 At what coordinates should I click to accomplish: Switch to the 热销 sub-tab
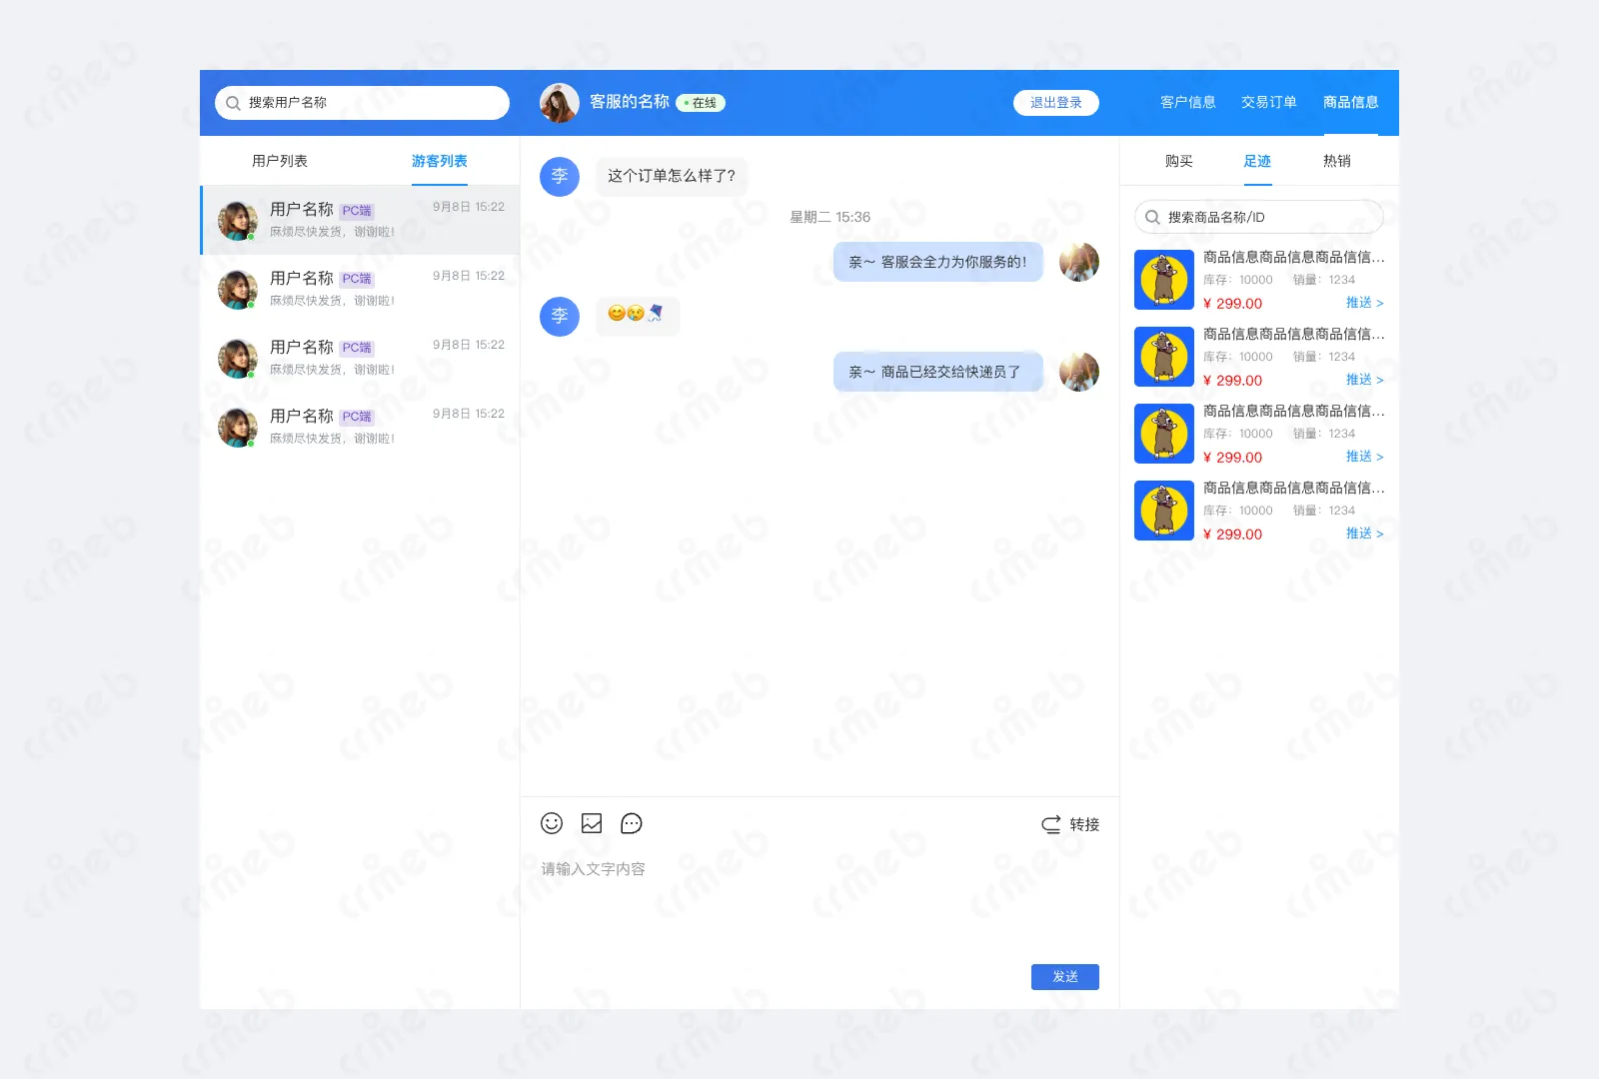point(1337,161)
